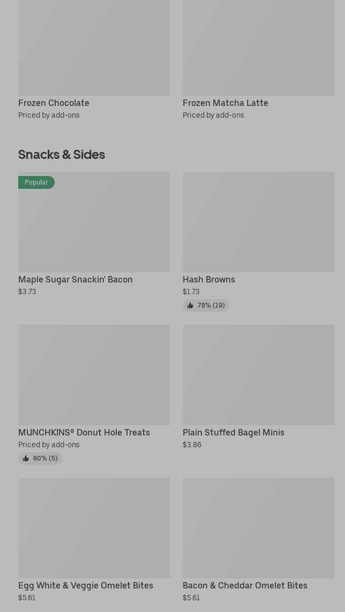
Task: Open MUNCHKINS Donut Hole Treats title link
Action: [84, 432]
